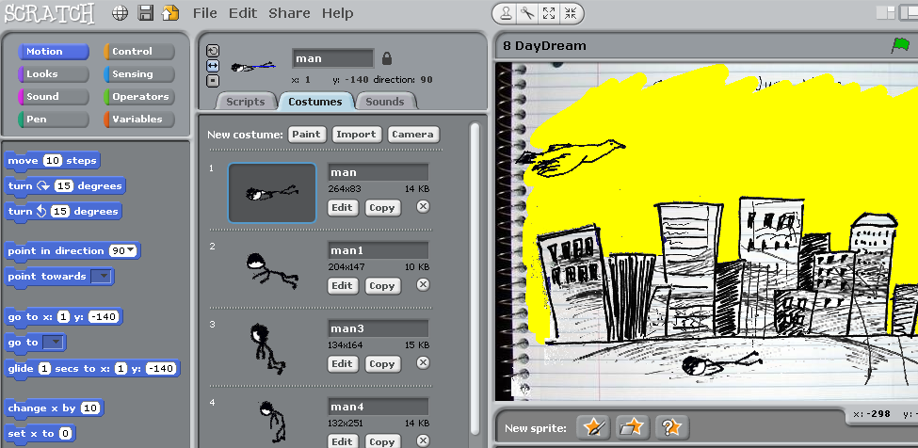This screenshot has height=448, width=918.
Task: Click Camera costume button
Action: (x=412, y=135)
